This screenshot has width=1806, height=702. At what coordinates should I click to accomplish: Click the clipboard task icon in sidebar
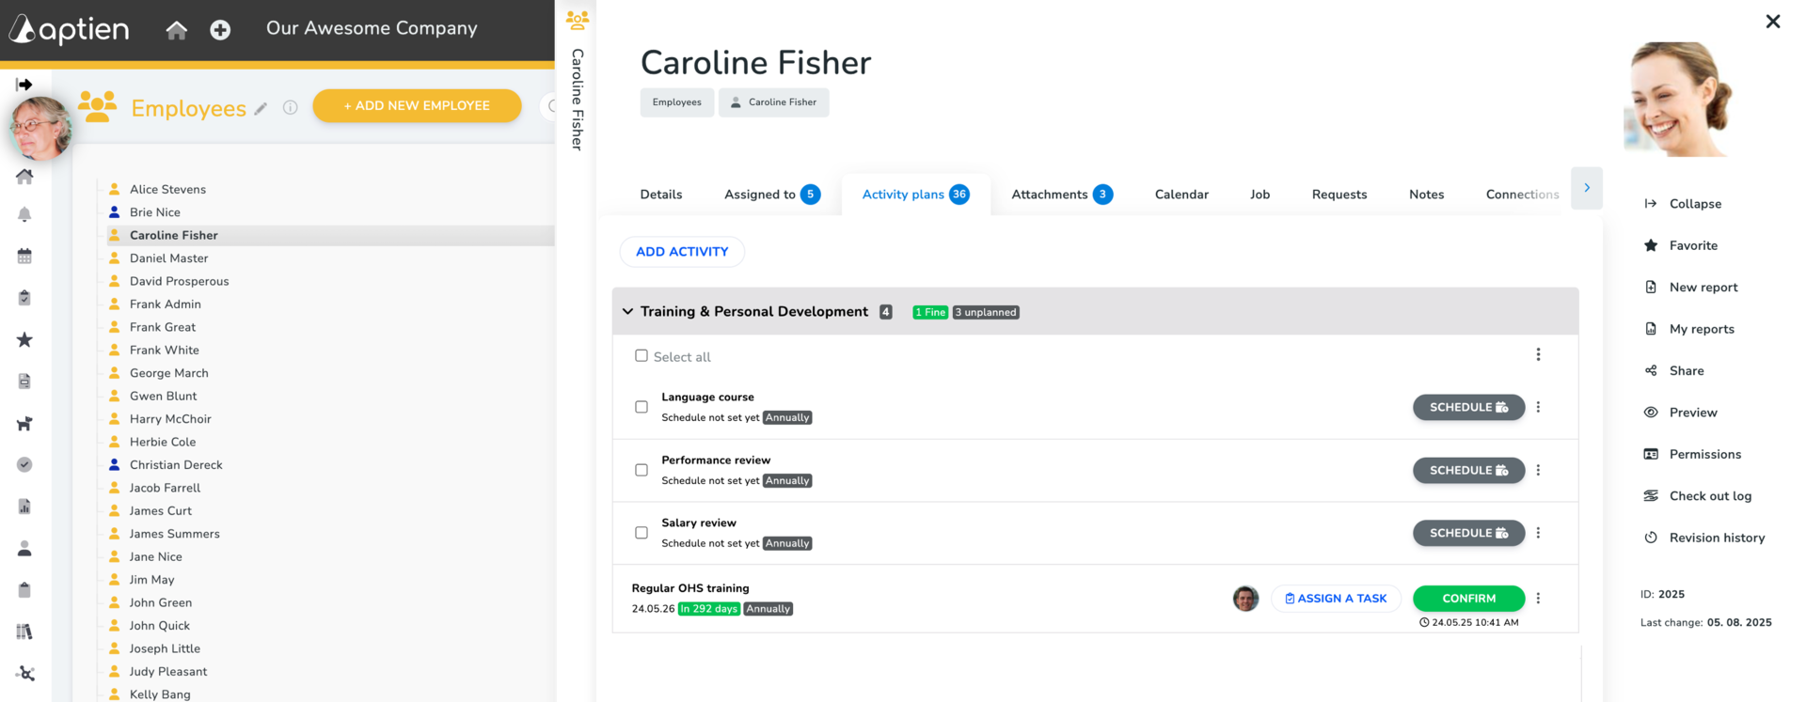click(24, 298)
